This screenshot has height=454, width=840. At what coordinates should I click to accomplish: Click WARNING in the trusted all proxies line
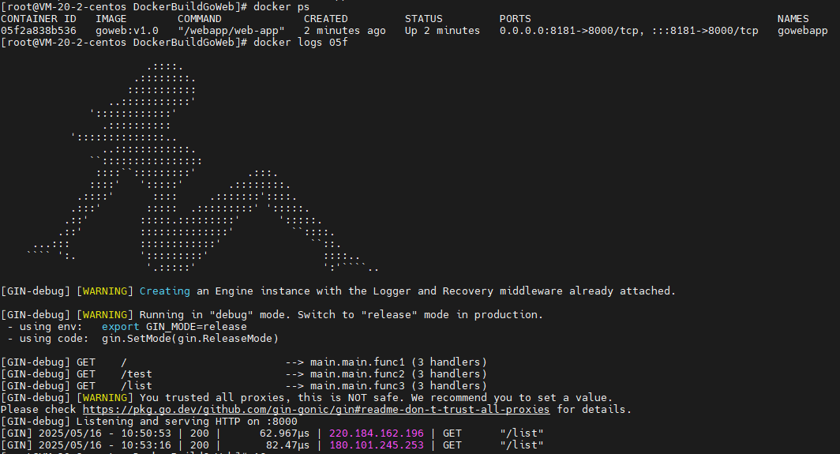tap(104, 397)
